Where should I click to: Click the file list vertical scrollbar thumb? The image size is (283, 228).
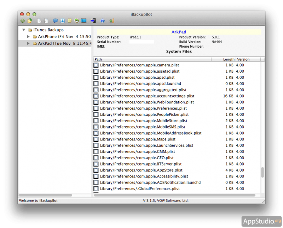pos(262,173)
